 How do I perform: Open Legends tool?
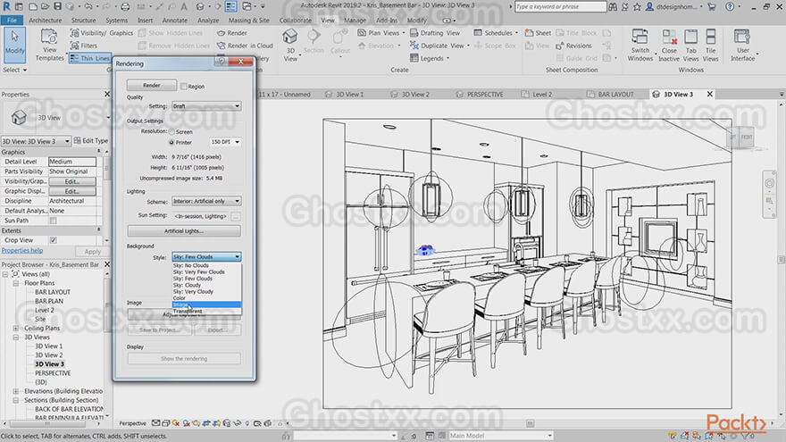pyautogui.click(x=429, y=58)
